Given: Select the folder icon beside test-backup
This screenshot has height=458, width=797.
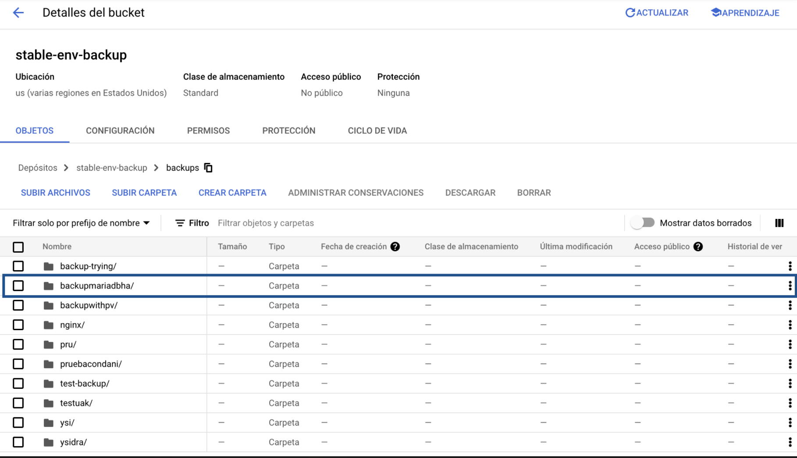Looking at the screenshot, I should tap(48, 383).
